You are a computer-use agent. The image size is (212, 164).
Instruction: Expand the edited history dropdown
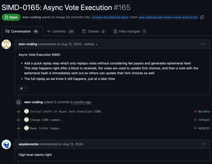(x=91, y=44)
